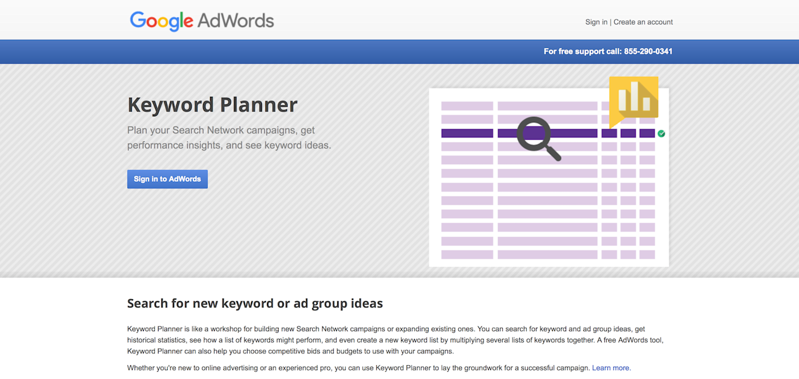Click the Sign in to AdWords button
The width and height of the screenshot is (799, 379).
(167, 179)
